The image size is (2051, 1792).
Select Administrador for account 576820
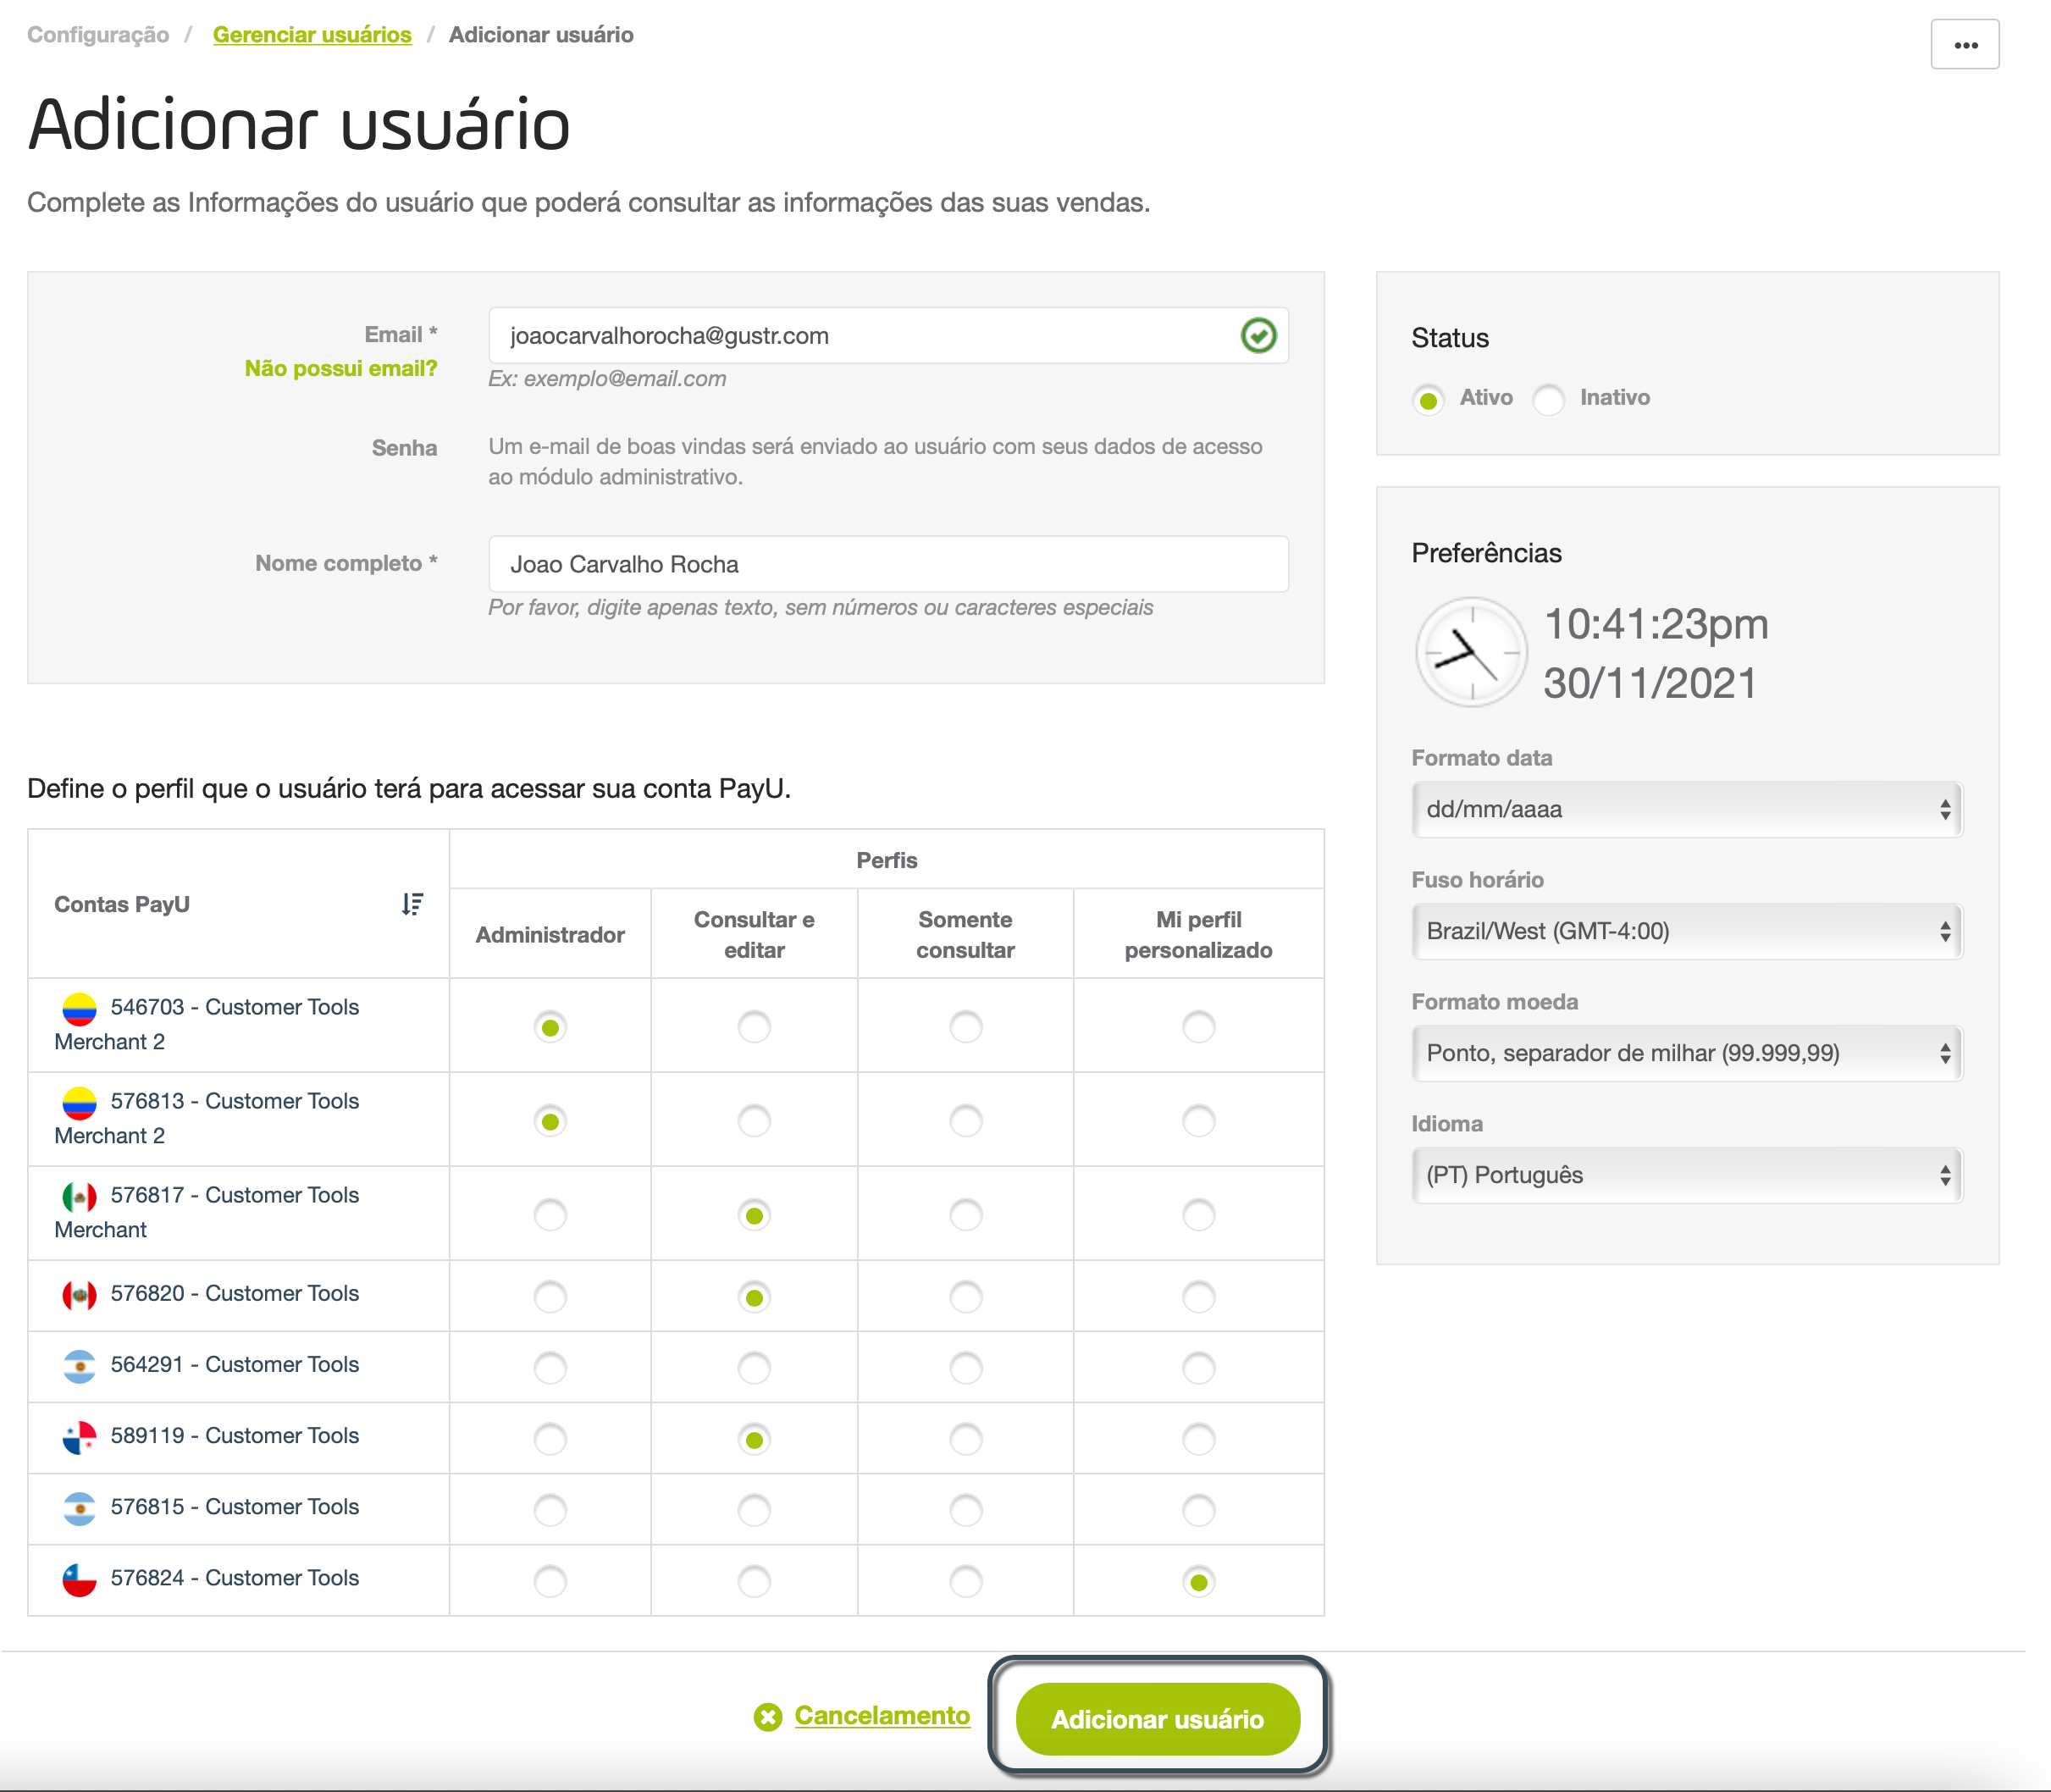coord(550,1297)
